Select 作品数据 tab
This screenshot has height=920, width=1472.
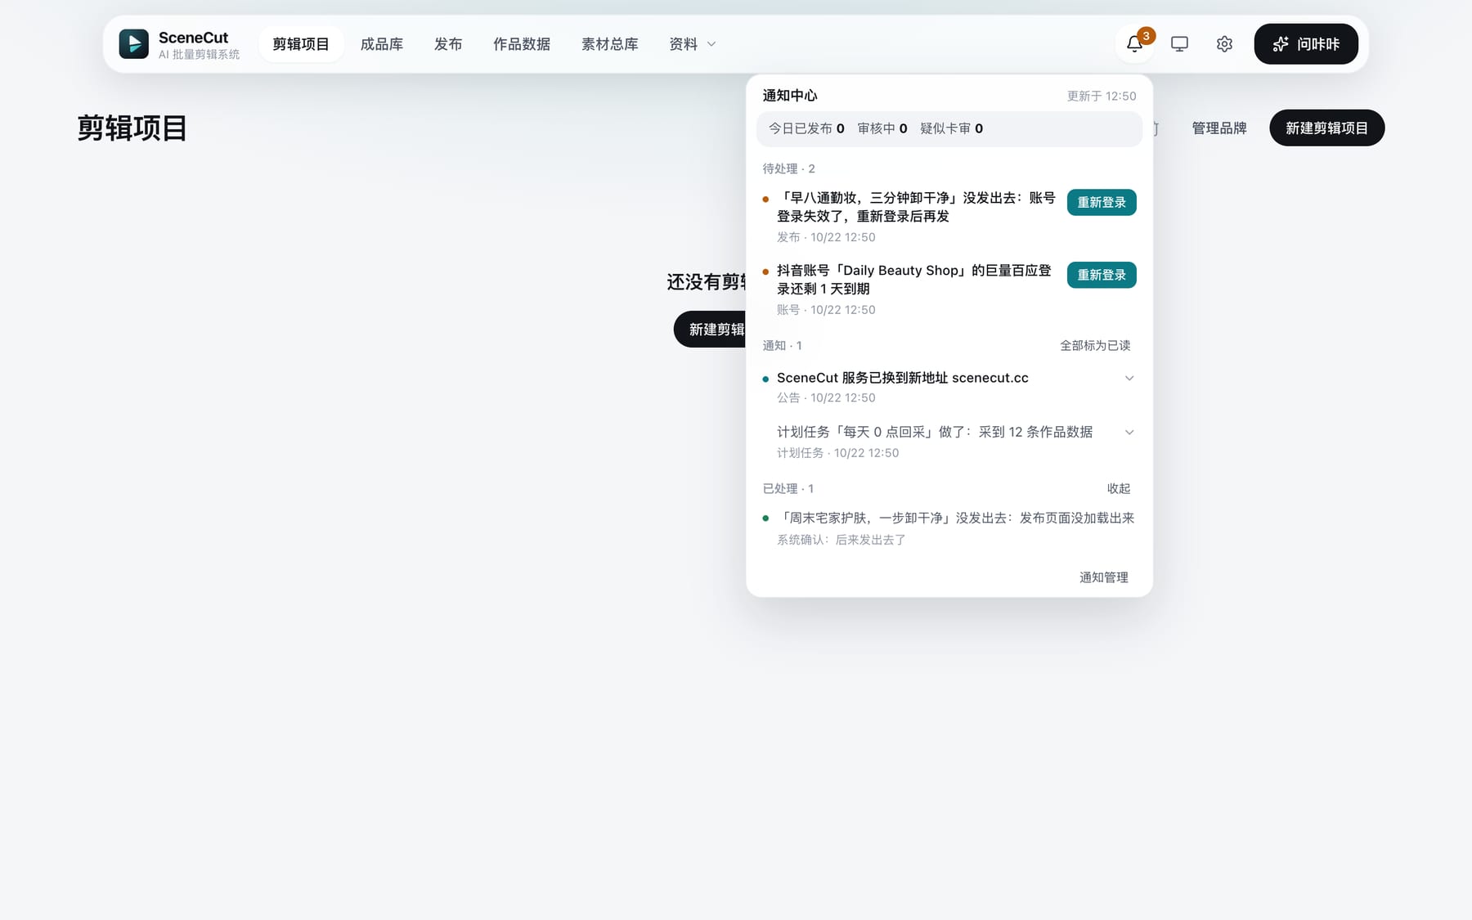coord(522,44)
